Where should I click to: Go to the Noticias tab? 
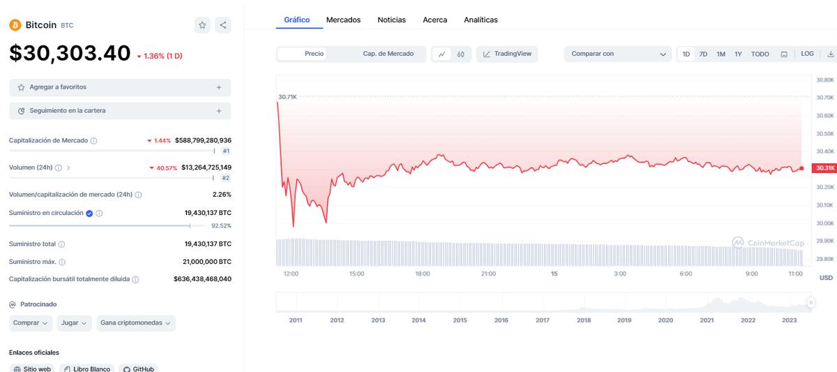pos(391,20)
